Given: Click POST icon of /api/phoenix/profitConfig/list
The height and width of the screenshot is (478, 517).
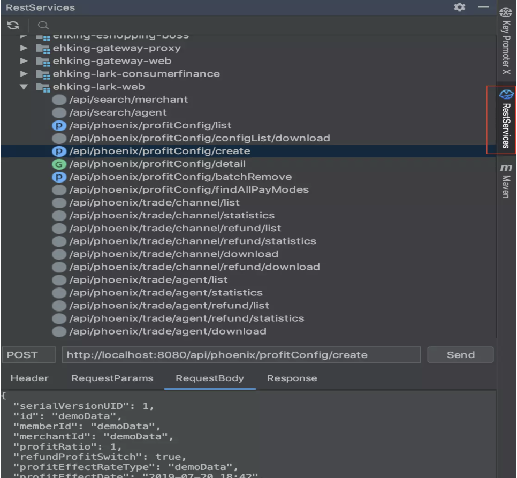Looking at the screenshot, I should tap(59, 126).
